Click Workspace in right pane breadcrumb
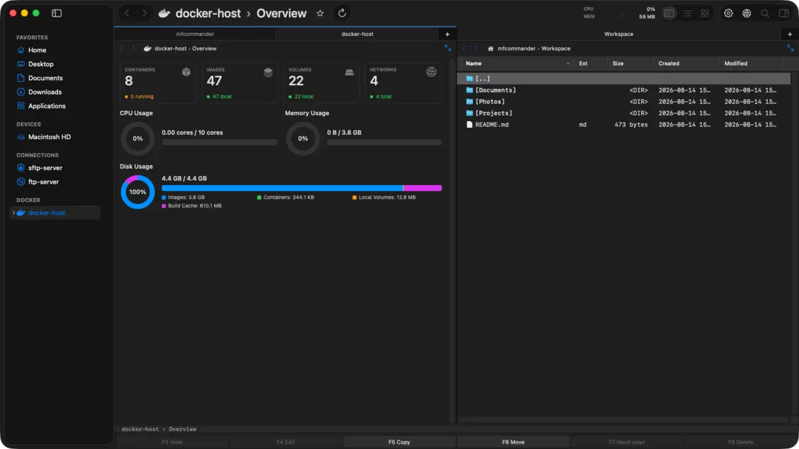 point(556,49)
